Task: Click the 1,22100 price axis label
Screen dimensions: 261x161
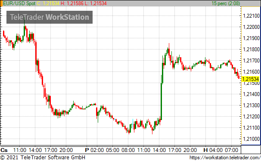Action: 252,16
